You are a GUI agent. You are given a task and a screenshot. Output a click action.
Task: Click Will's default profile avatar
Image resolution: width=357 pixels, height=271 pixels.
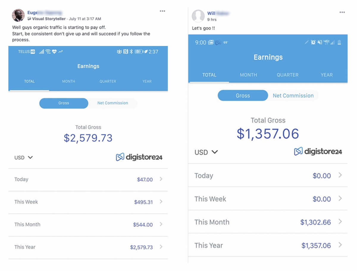tap(198, 16)
